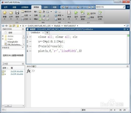Click MATLAB2017 in the address path
Viewport: 131px width, 113px height.
point(70,26)
